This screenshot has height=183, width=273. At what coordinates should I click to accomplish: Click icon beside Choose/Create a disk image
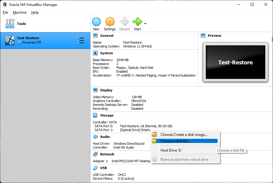point(154,135)
